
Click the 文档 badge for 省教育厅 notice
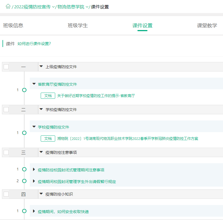(x=48, y=96)
